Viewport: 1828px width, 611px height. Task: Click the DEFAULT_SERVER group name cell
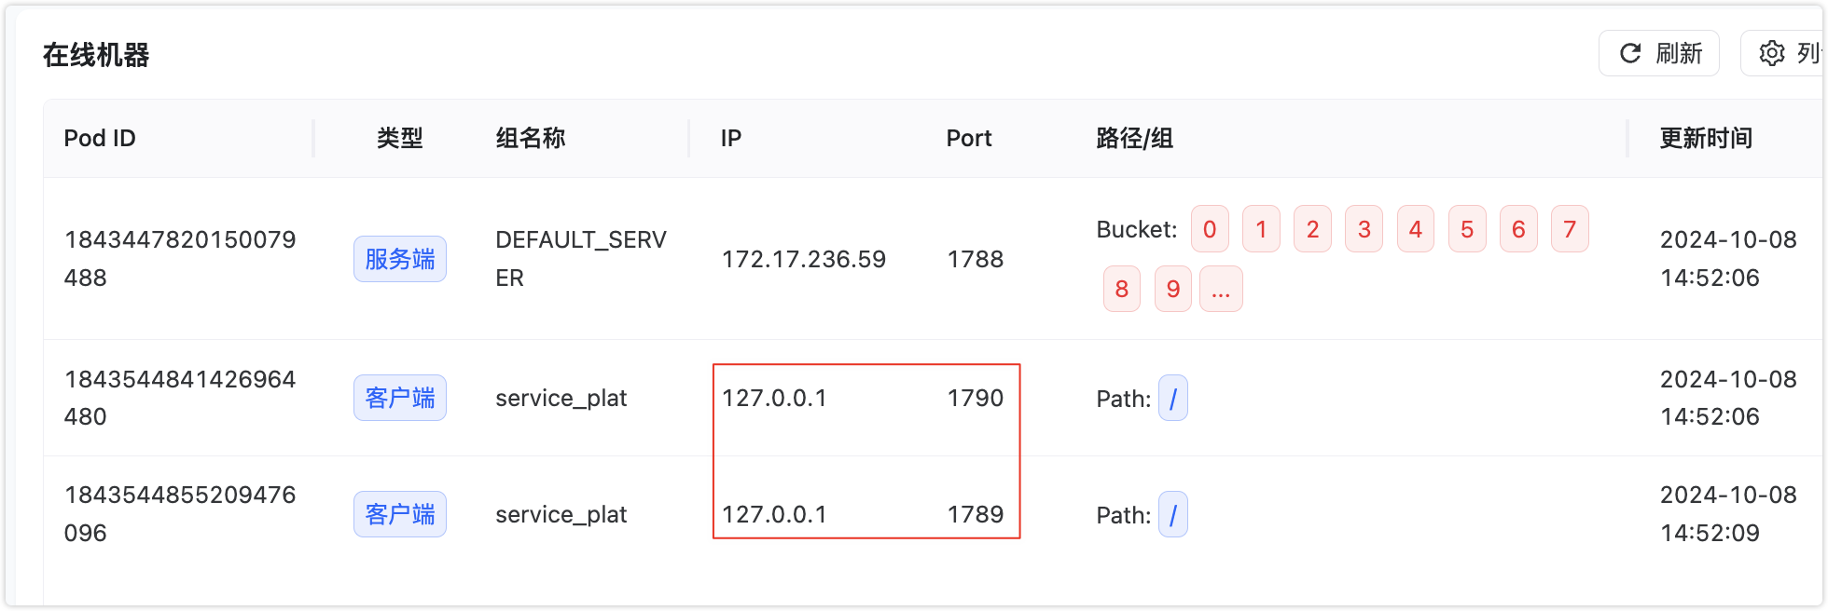(x=580, y=259)
